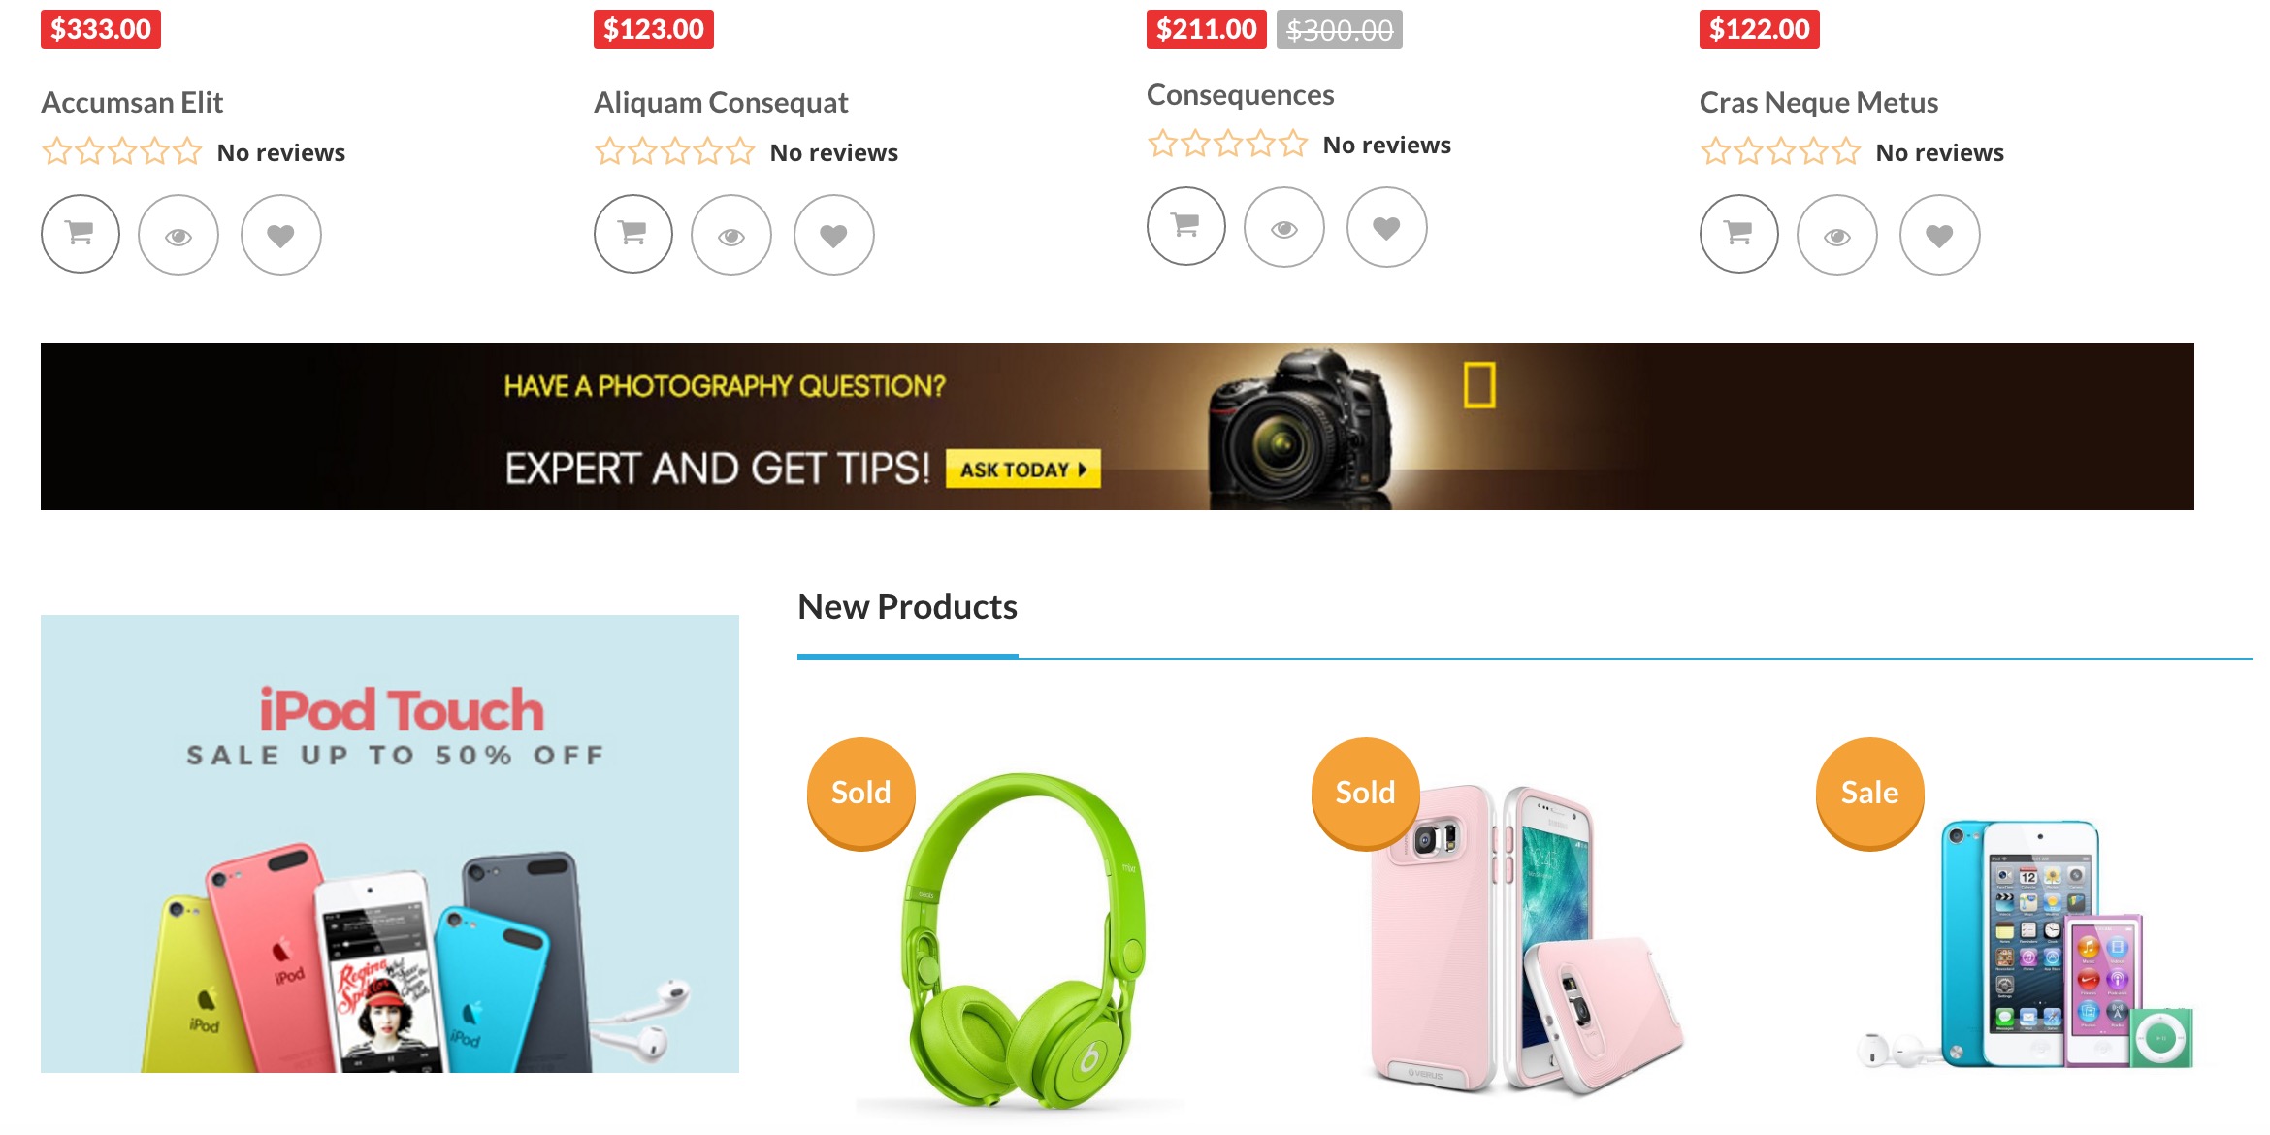Open green headphones product image
The width and height of the screenshot is (2270, 1135).
tap(1021, 941)
